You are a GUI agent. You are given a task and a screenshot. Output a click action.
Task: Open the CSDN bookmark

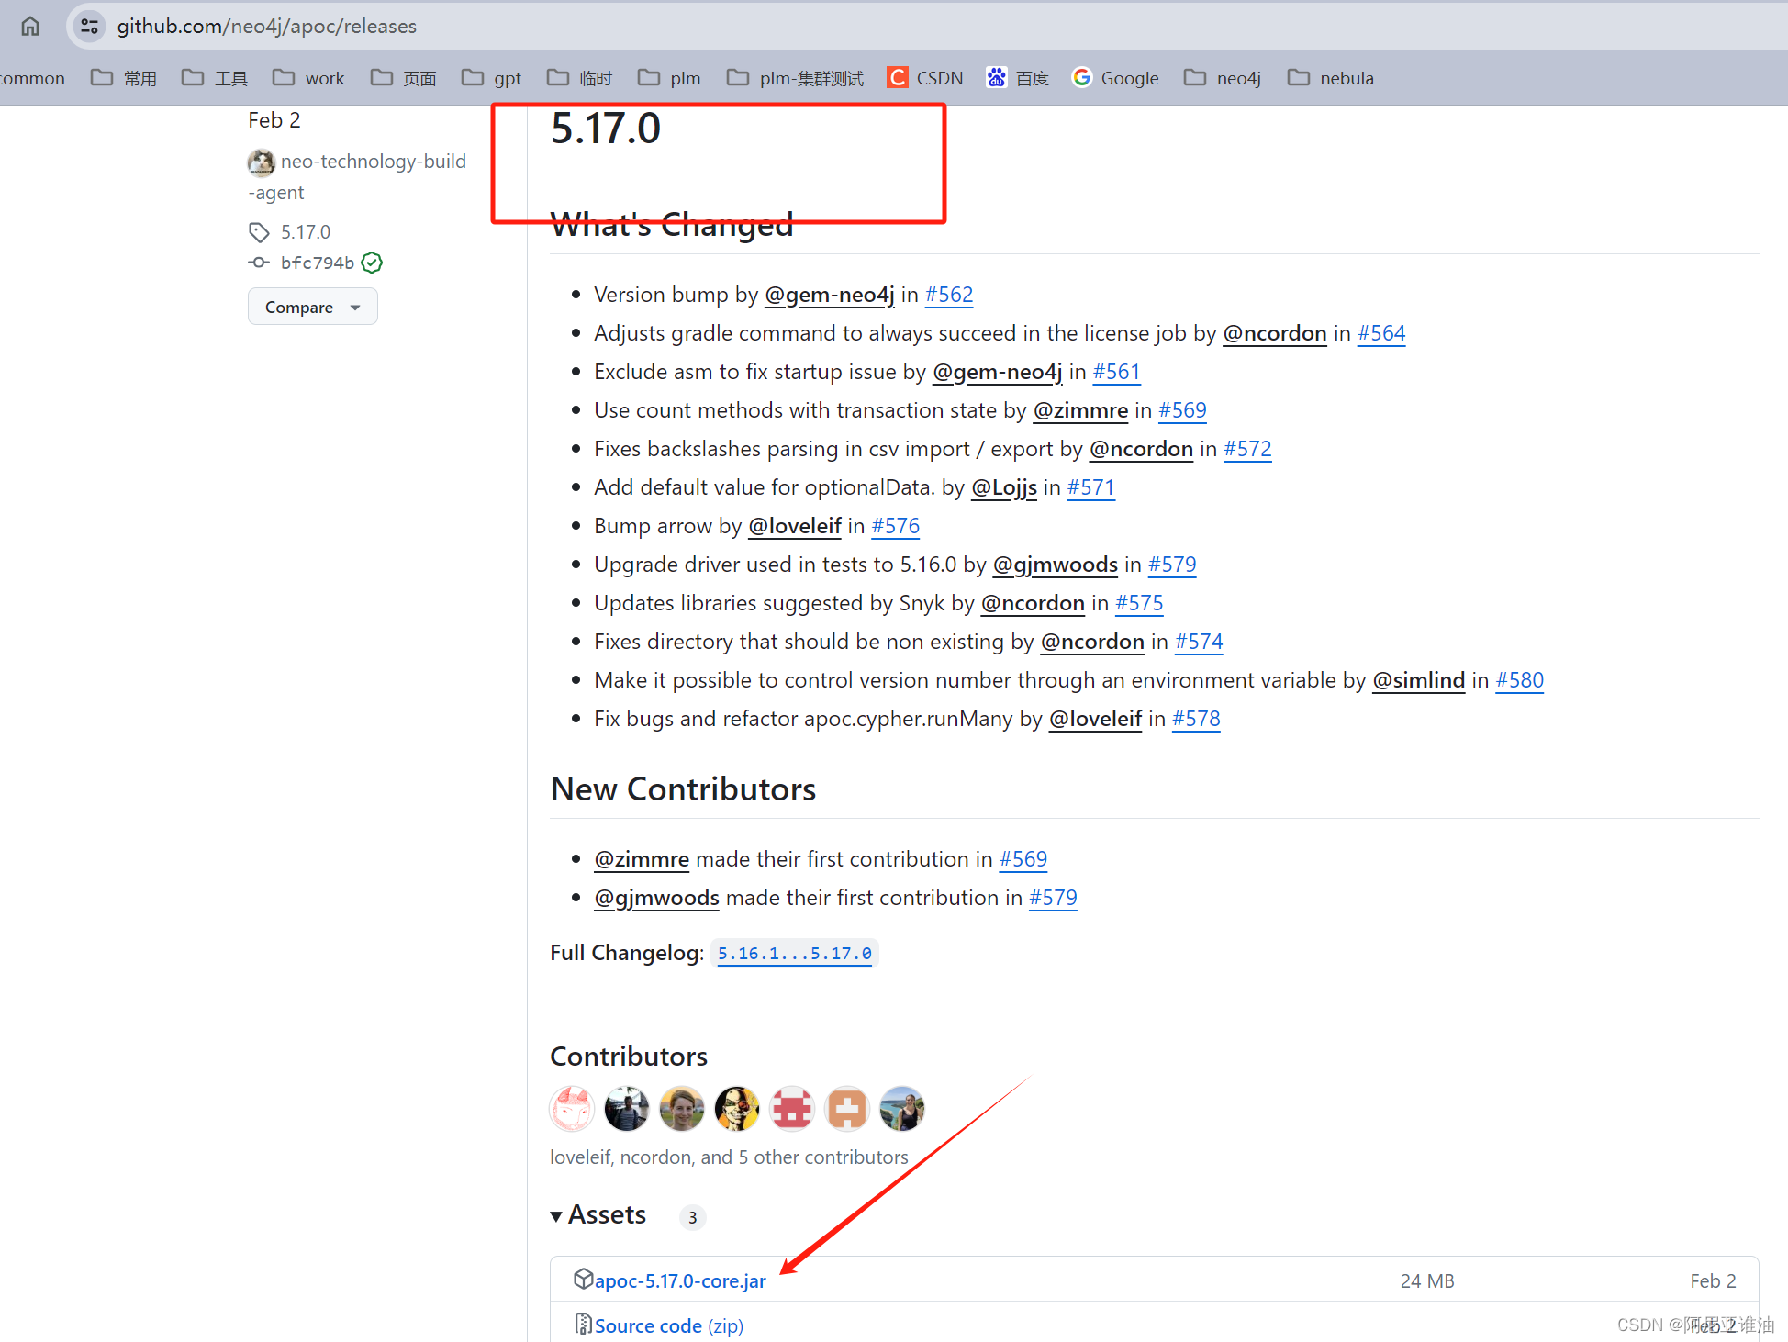[x=925, y=78]
